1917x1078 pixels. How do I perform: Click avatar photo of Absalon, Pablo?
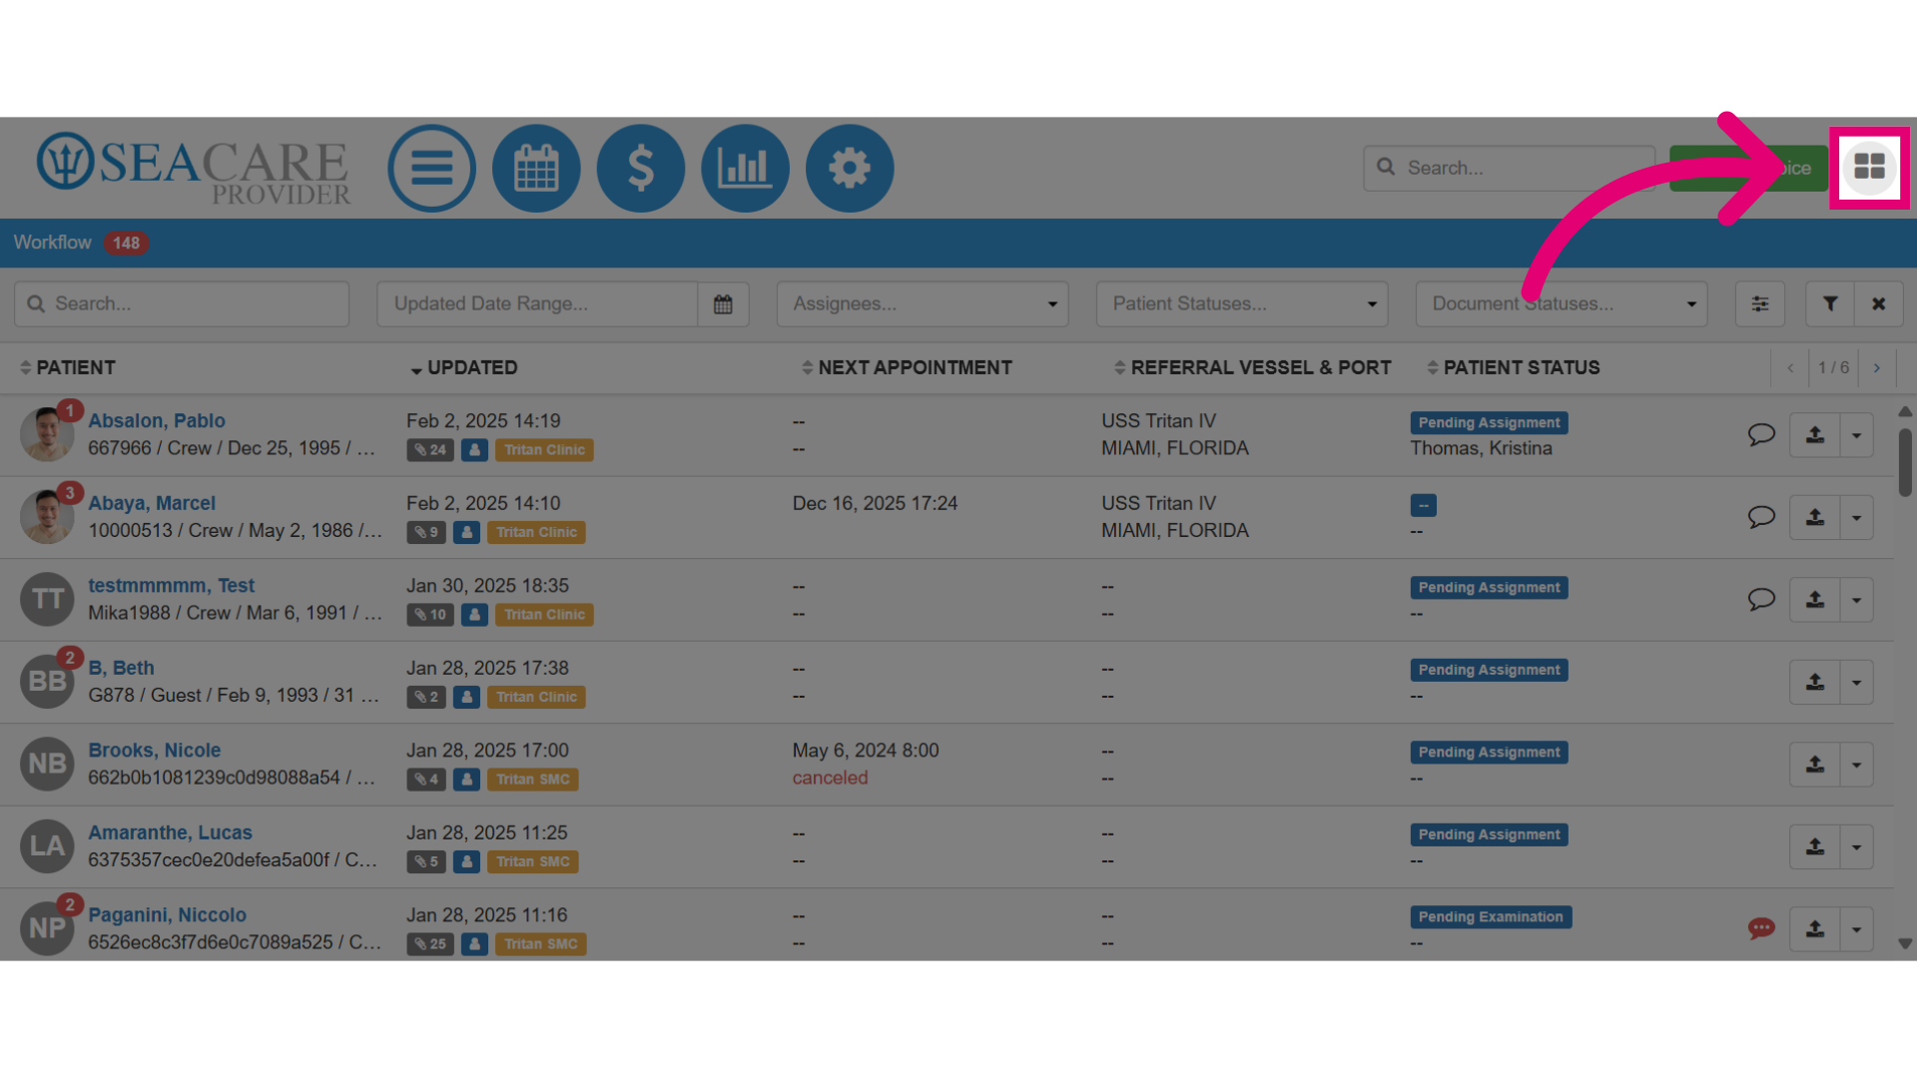(47, 434)
